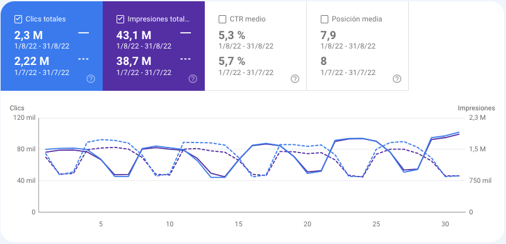Select the 5,7 % CTR value
The height and width of the screenshot is (244, 506).
pyautogui.click(x=232, y=61)
